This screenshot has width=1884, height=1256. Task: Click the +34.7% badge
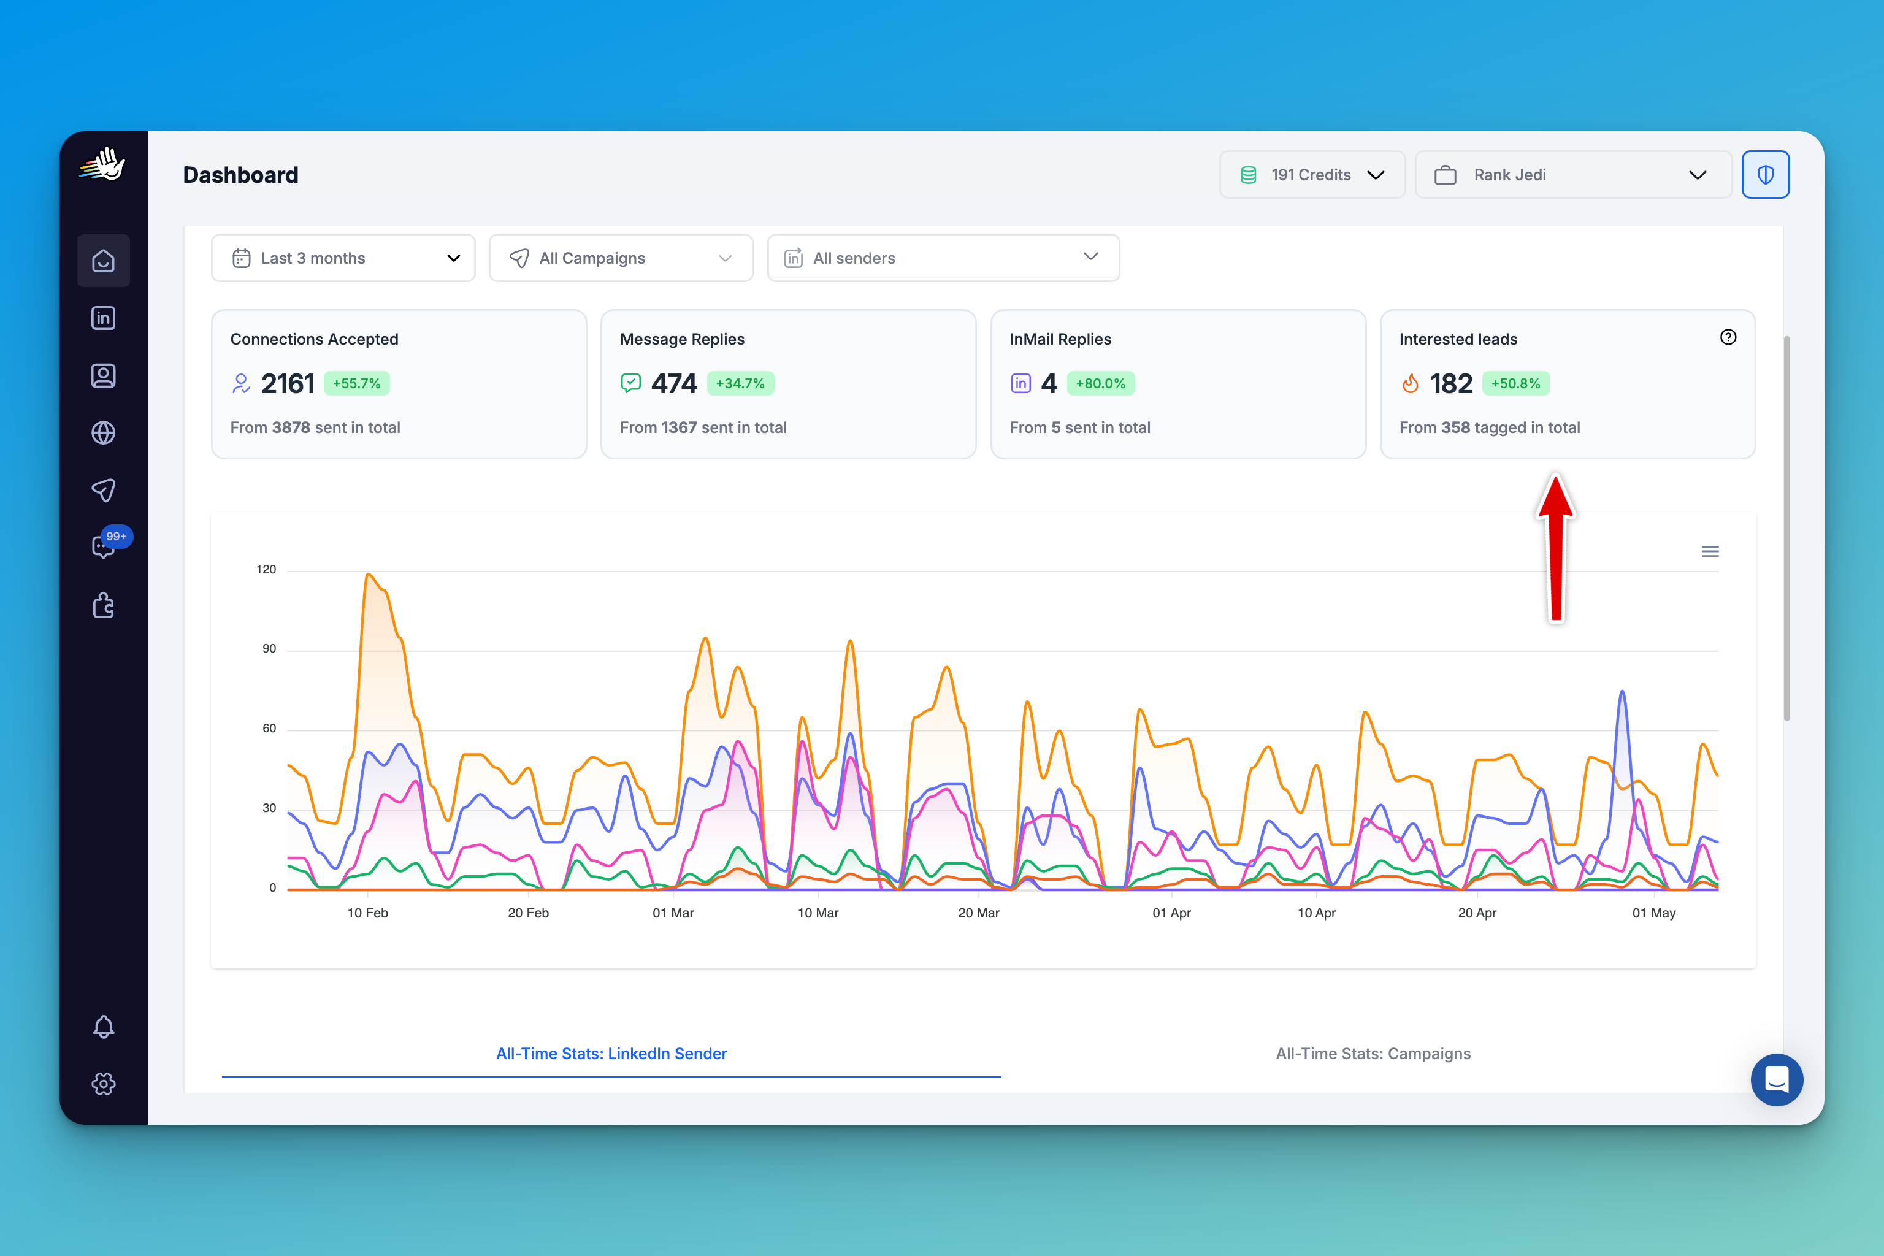pos(740,384)
